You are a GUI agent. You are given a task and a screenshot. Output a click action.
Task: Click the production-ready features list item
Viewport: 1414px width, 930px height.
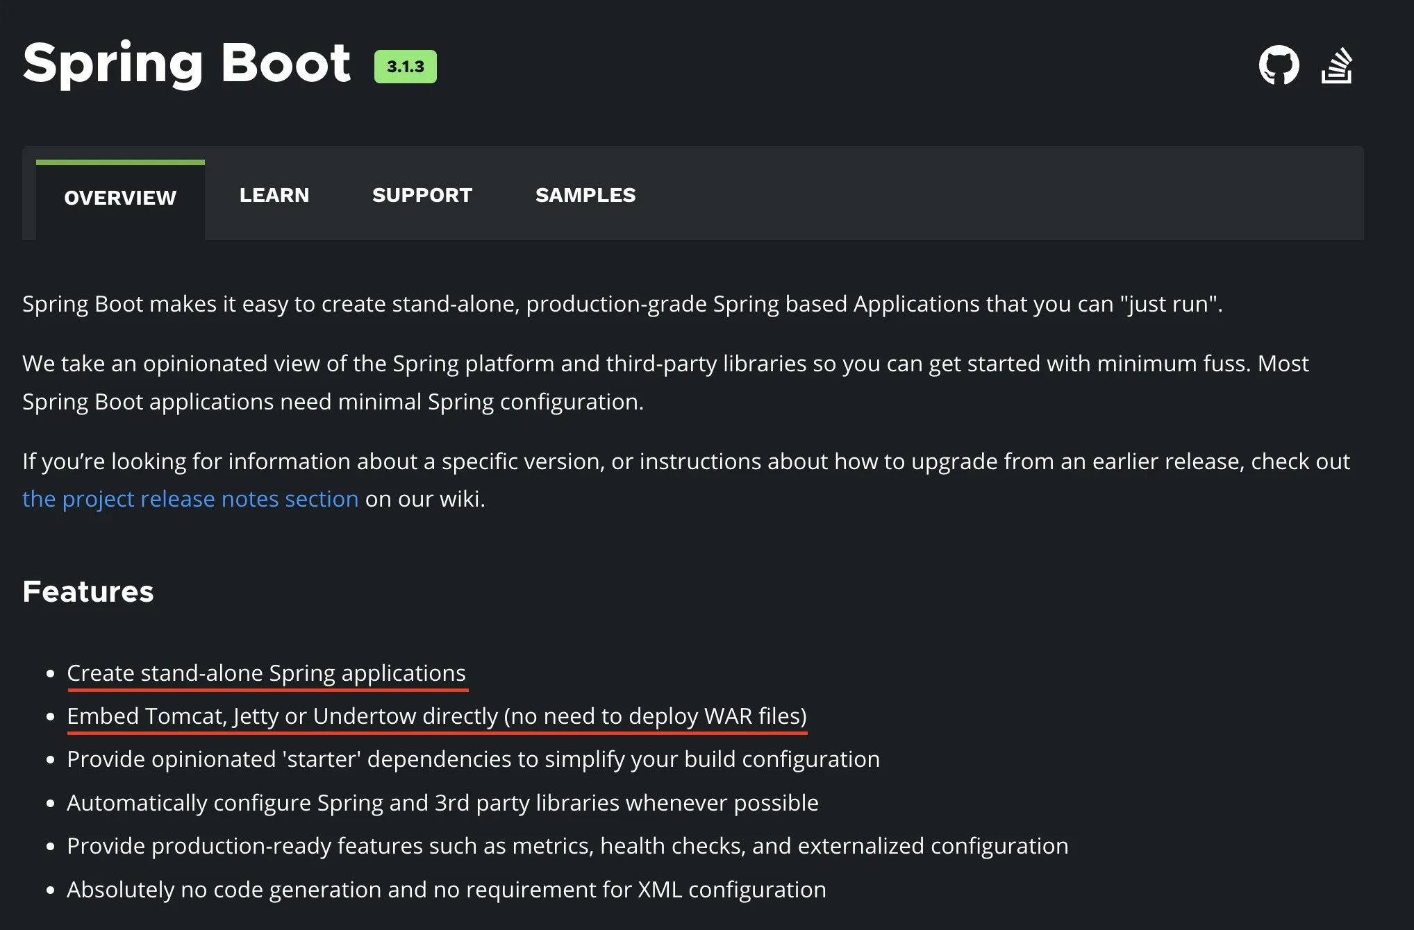pyautogui.click(x=567, y=846)
